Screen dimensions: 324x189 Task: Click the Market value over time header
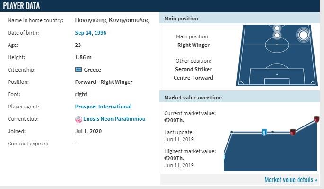point(239,98)
